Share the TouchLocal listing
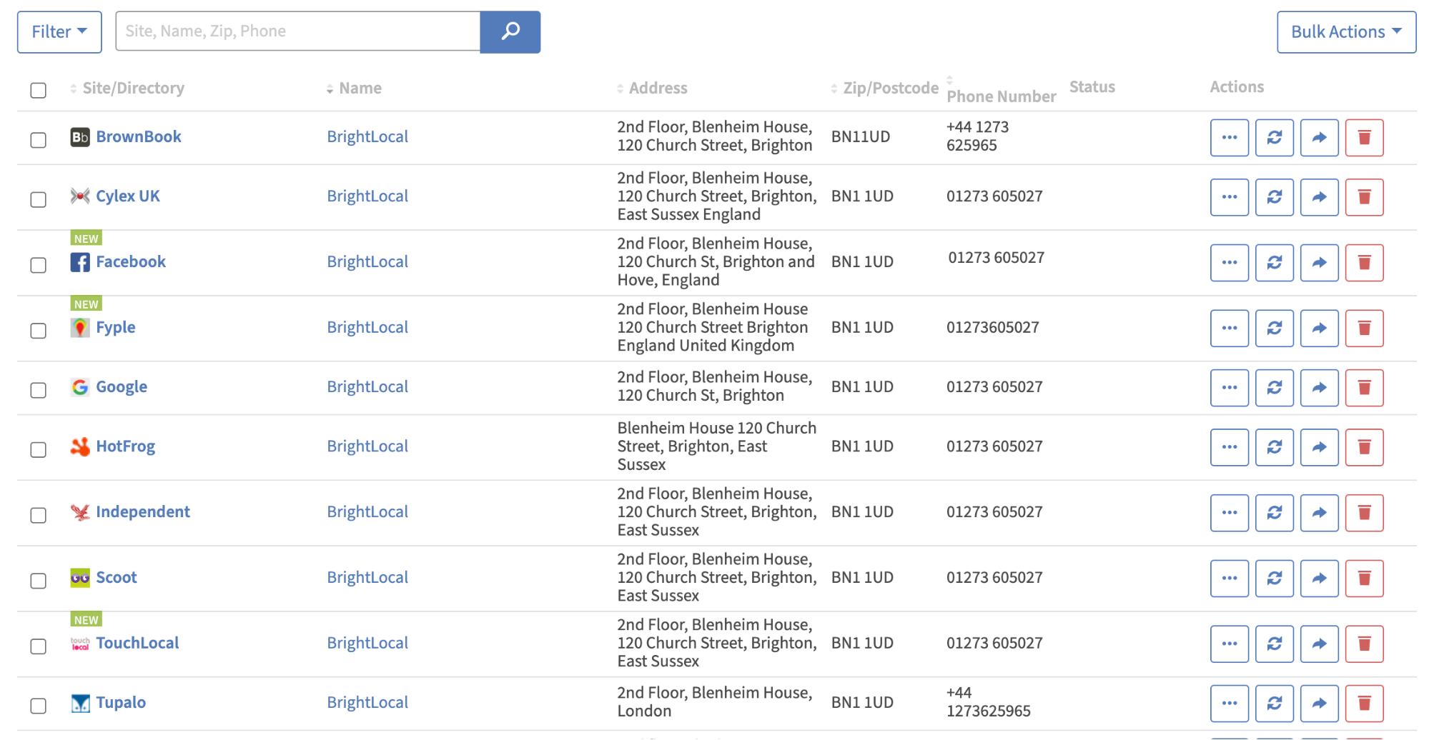Screen dimensions: 1429x740 1319,643
